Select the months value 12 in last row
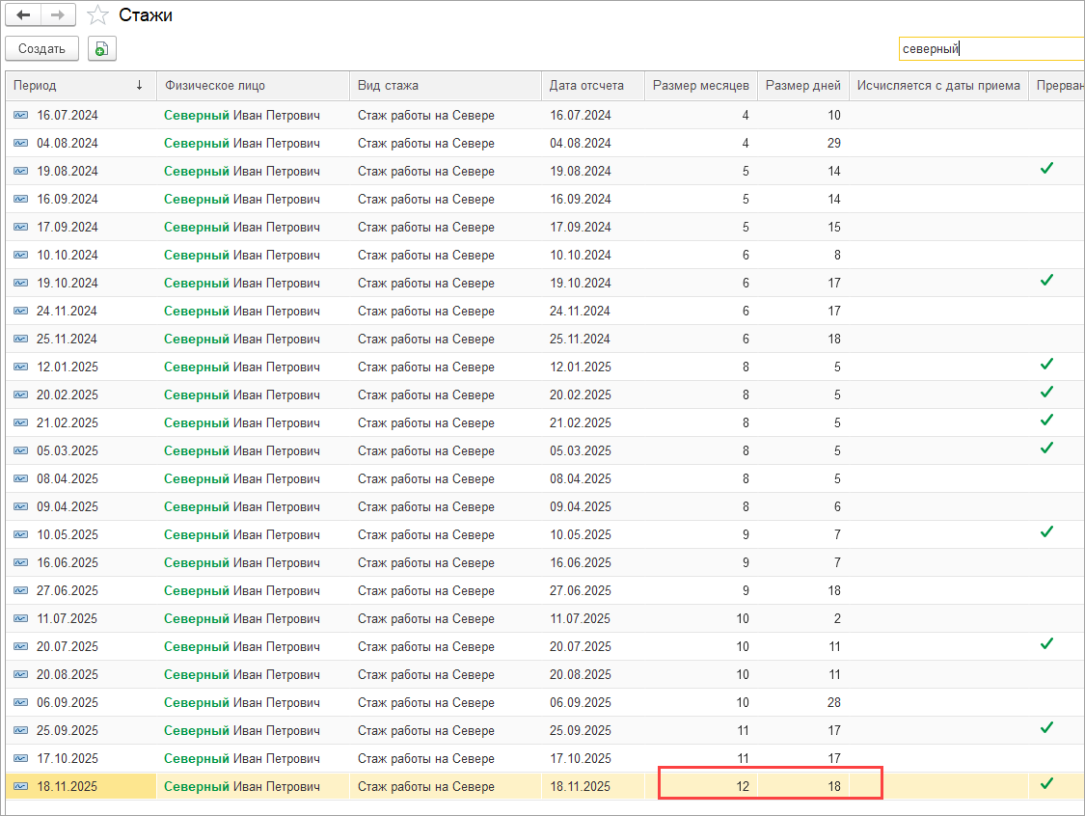This screenshot has width=1085, height=816. click(x=742, y=787)
